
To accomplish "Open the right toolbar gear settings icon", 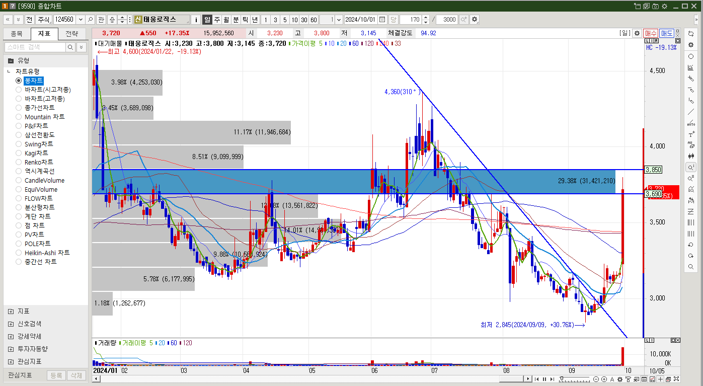I will click(x=691, y=45).
